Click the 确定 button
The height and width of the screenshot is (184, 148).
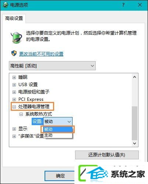click(60, 176)
